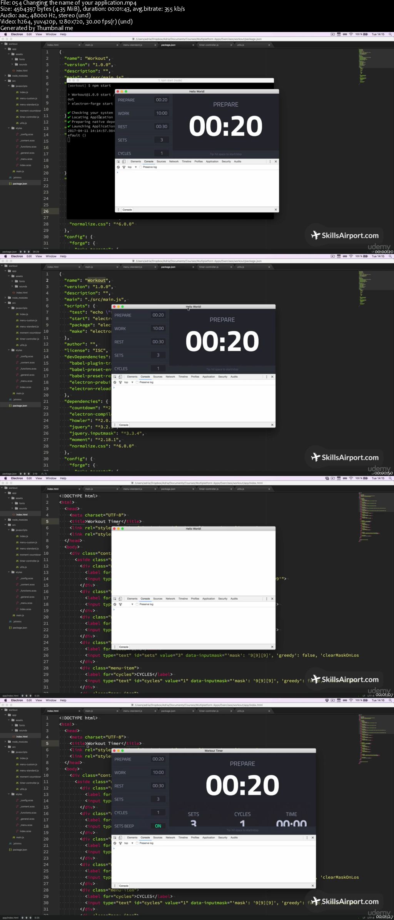Expand the fonts folder in the 00:00:20 frame sidebar
Viewport: 394px width, 920px height.
pyautogui.click(x=12, y=59)
